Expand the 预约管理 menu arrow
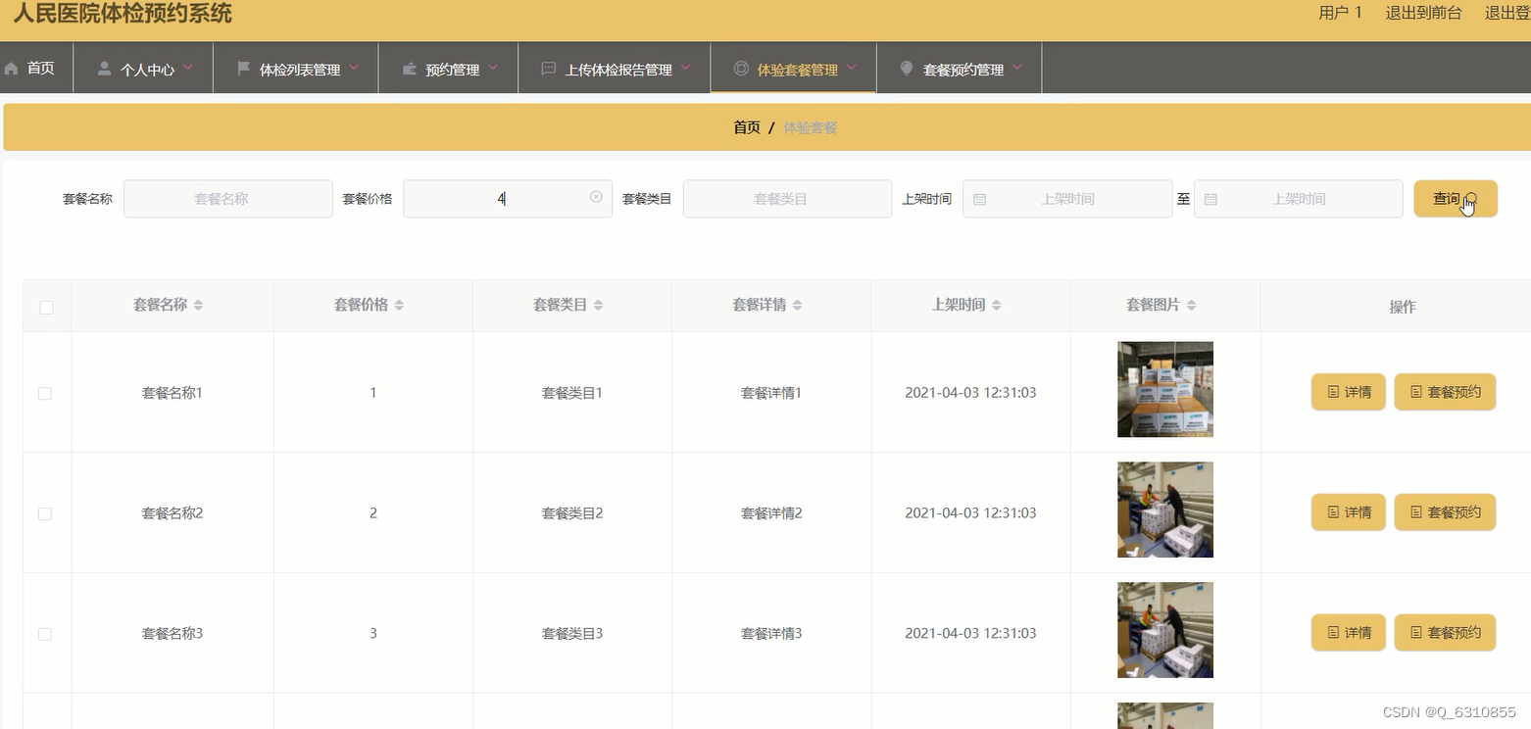 tap(493, 68)
